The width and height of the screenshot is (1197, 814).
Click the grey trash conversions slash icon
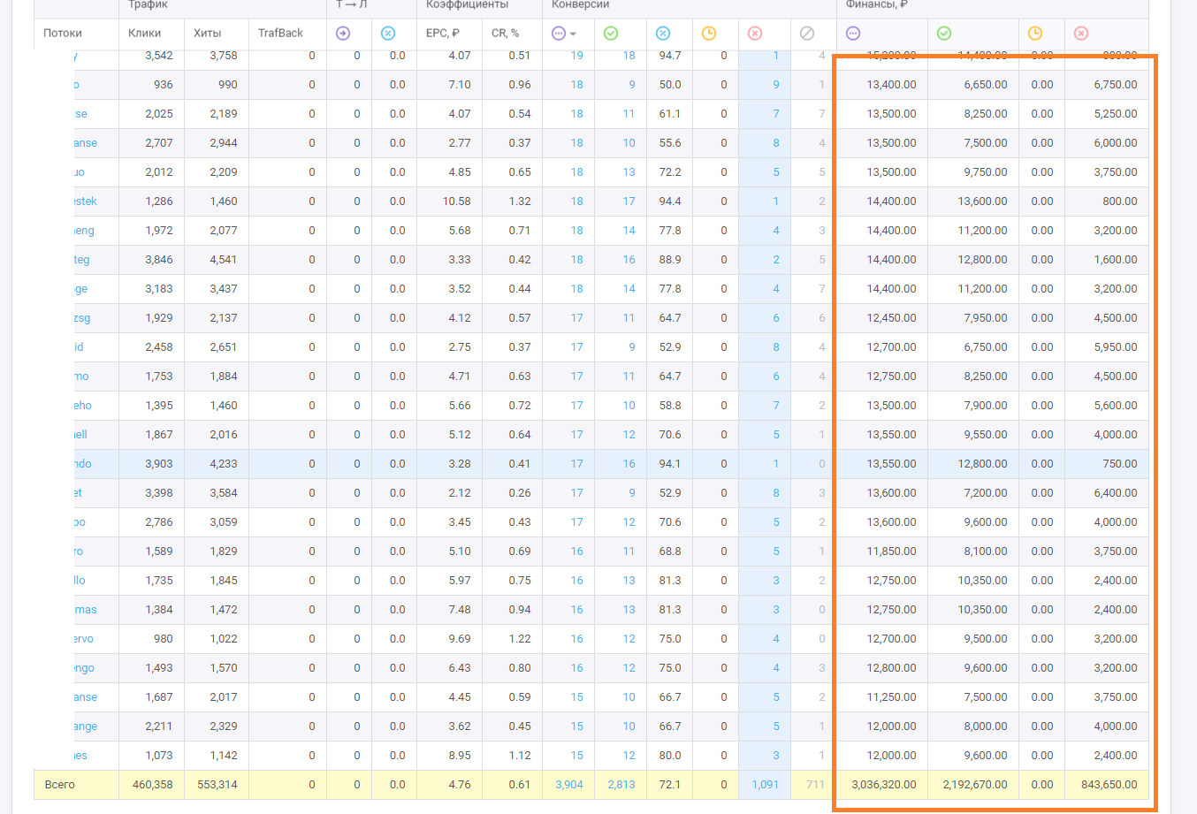807,34
